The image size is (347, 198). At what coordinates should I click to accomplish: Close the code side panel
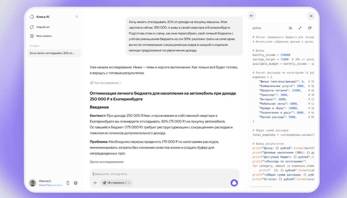click(311, 16)
